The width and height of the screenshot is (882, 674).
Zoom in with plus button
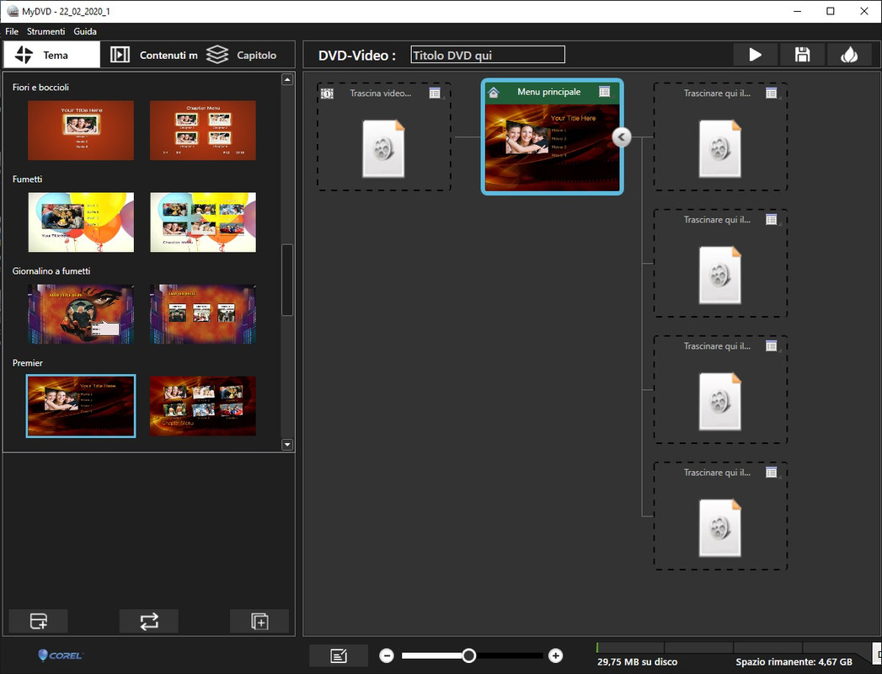[x=555, y=655]
